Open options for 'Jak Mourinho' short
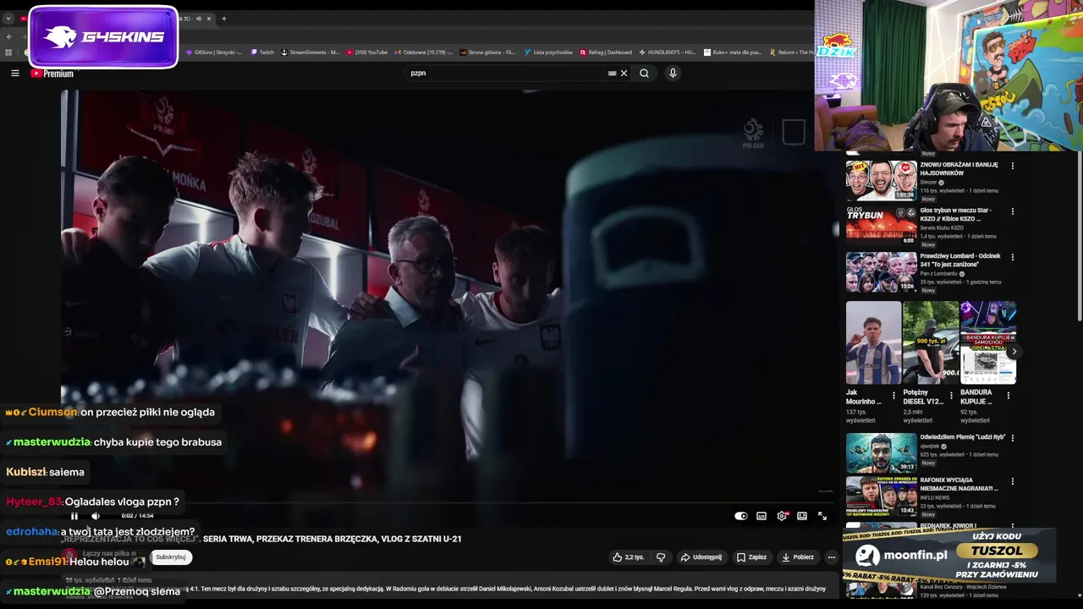Viewport: 1083px width, 609px height. [x=893, y=395]
